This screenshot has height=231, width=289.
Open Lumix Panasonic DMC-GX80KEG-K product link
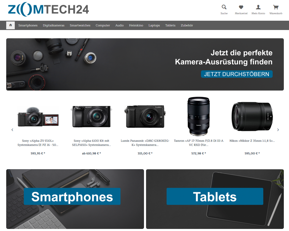(145, 143)
